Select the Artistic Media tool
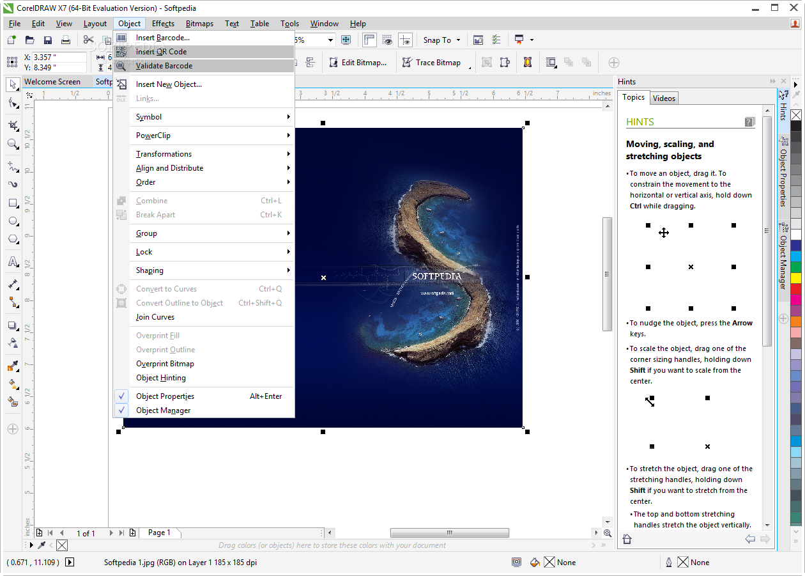 [13, 184]
